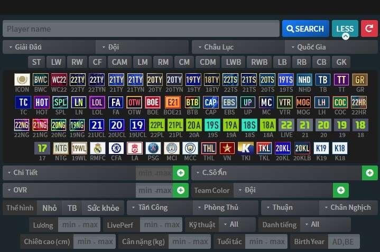Screen dimensions: 380x252
Task: Toggle the GK position filter
Action: coord(341,62)
